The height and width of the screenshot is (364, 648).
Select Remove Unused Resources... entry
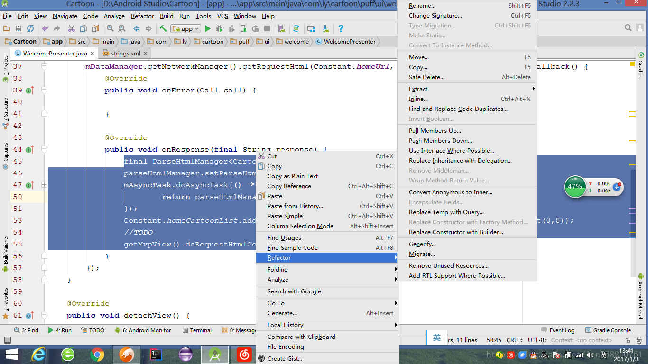(x=467, y=266)
